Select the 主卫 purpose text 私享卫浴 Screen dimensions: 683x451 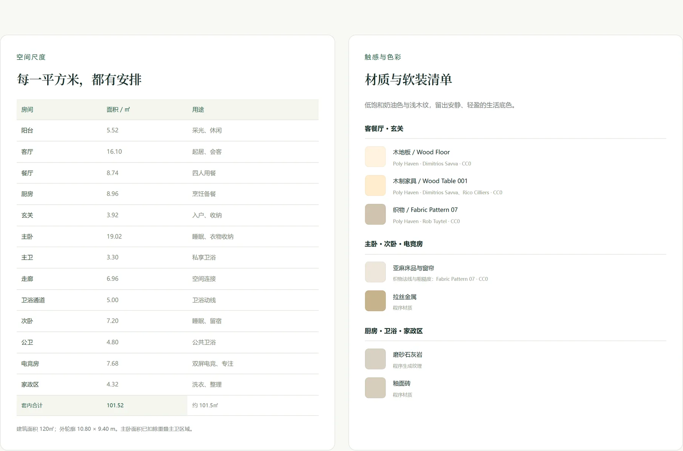tap(204, 257)
